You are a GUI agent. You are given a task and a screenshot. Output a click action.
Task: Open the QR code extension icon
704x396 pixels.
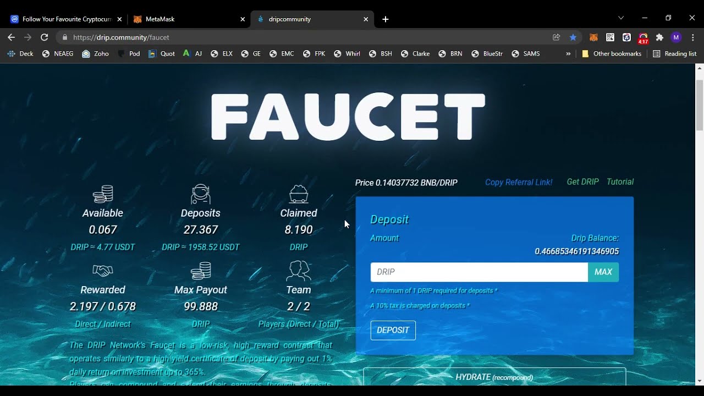coord(610,37)
